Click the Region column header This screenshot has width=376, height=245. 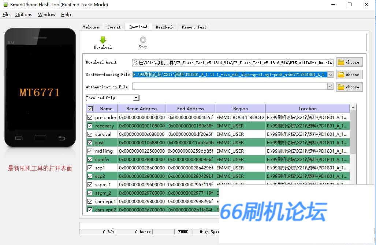pos(240,108)
